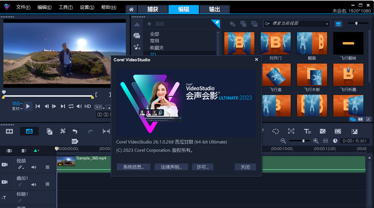Image resolution: width=374 pixels, height=208 pixels.
Task: Open the 设置 menu
Action: (87, 7)
